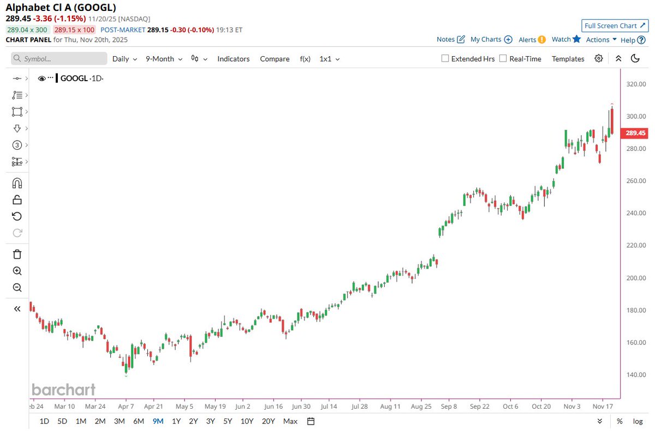Screen dimensions: 655x431
Task: Open the Daily frequency dropdown
Action: click(124, 59)
